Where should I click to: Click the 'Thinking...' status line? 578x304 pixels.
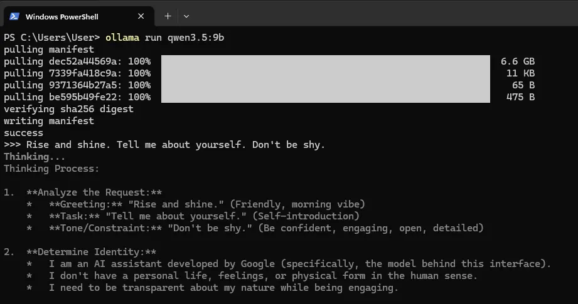(35, 157)
